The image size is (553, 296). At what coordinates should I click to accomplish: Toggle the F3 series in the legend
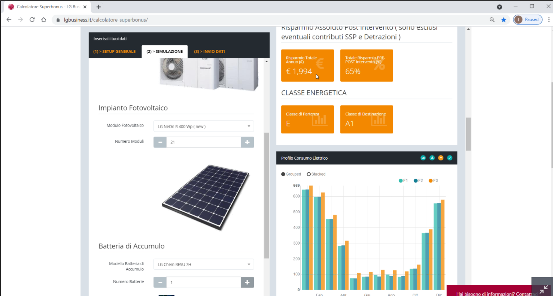click(433, 181)
